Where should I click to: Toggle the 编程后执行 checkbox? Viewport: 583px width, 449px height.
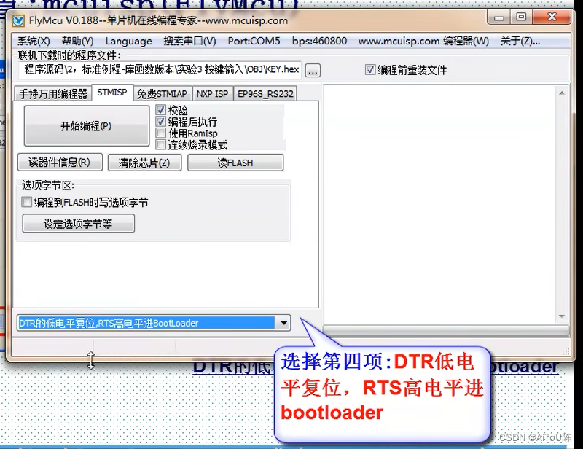coord(161,121)
